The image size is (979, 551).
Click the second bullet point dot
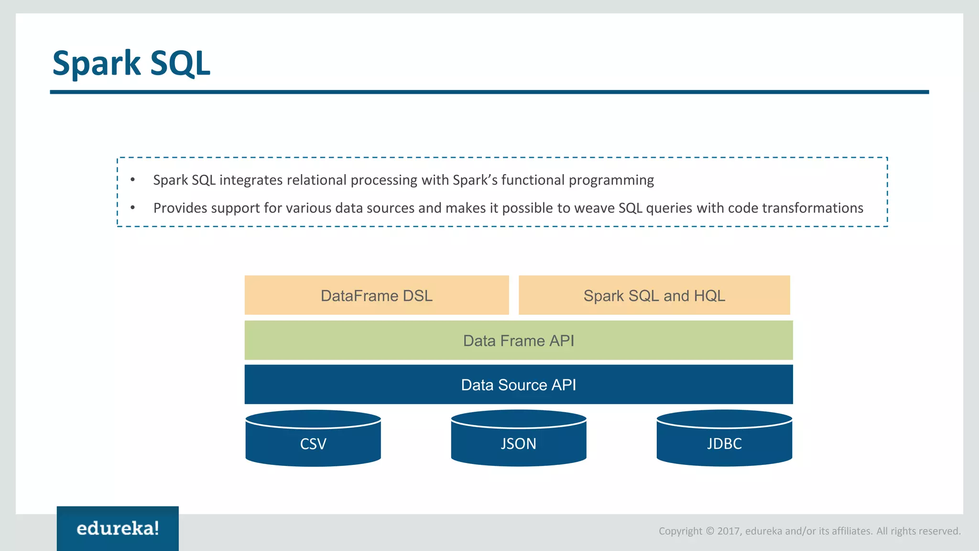click(133, 208)
